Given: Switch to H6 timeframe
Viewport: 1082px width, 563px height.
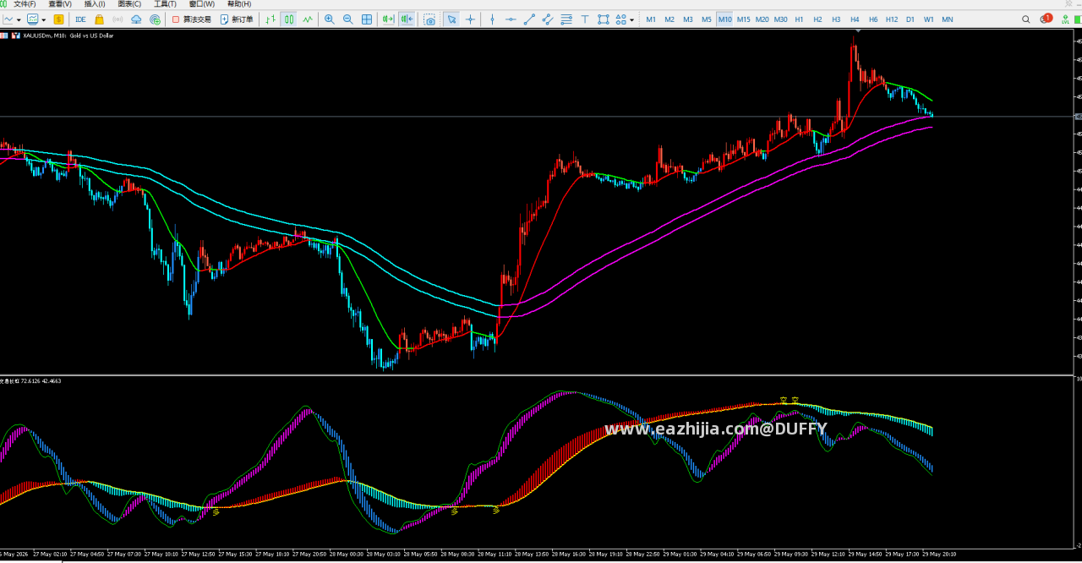Looking at the screenshot, I should click(x=873, y=19).
